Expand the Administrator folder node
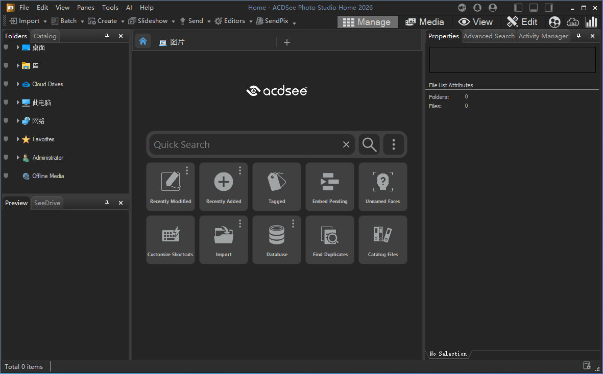The width and height of the screenshot is (603, 374). [x=18, y=158]
